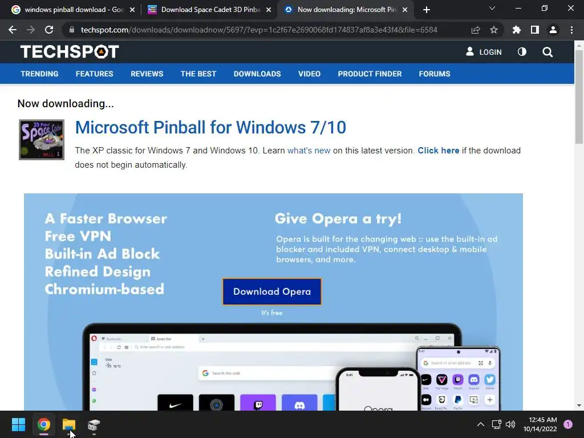
Task: Open the LOGIN link
Action: coord(484,52)
